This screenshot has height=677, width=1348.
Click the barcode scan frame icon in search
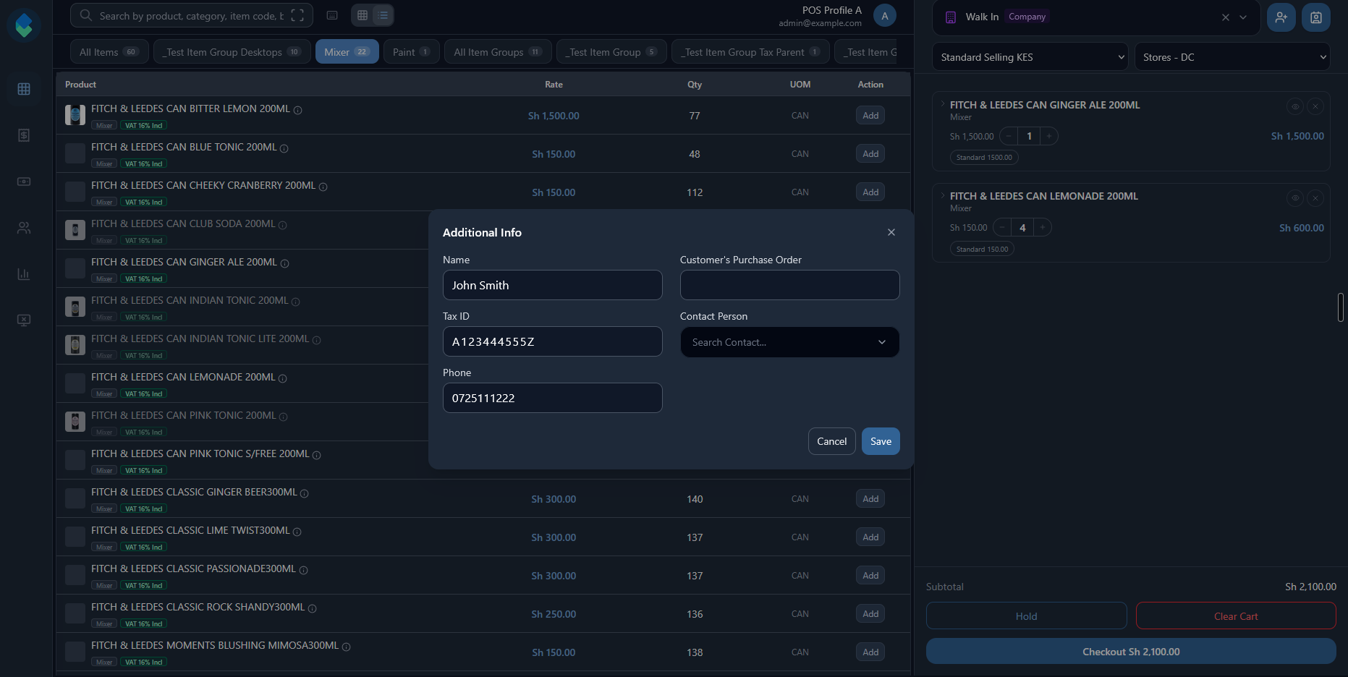coord(297,15)
